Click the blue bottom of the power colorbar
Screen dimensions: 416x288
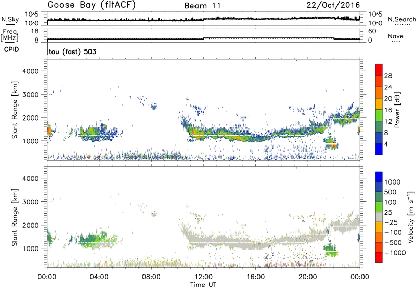[x=379, y=149]
